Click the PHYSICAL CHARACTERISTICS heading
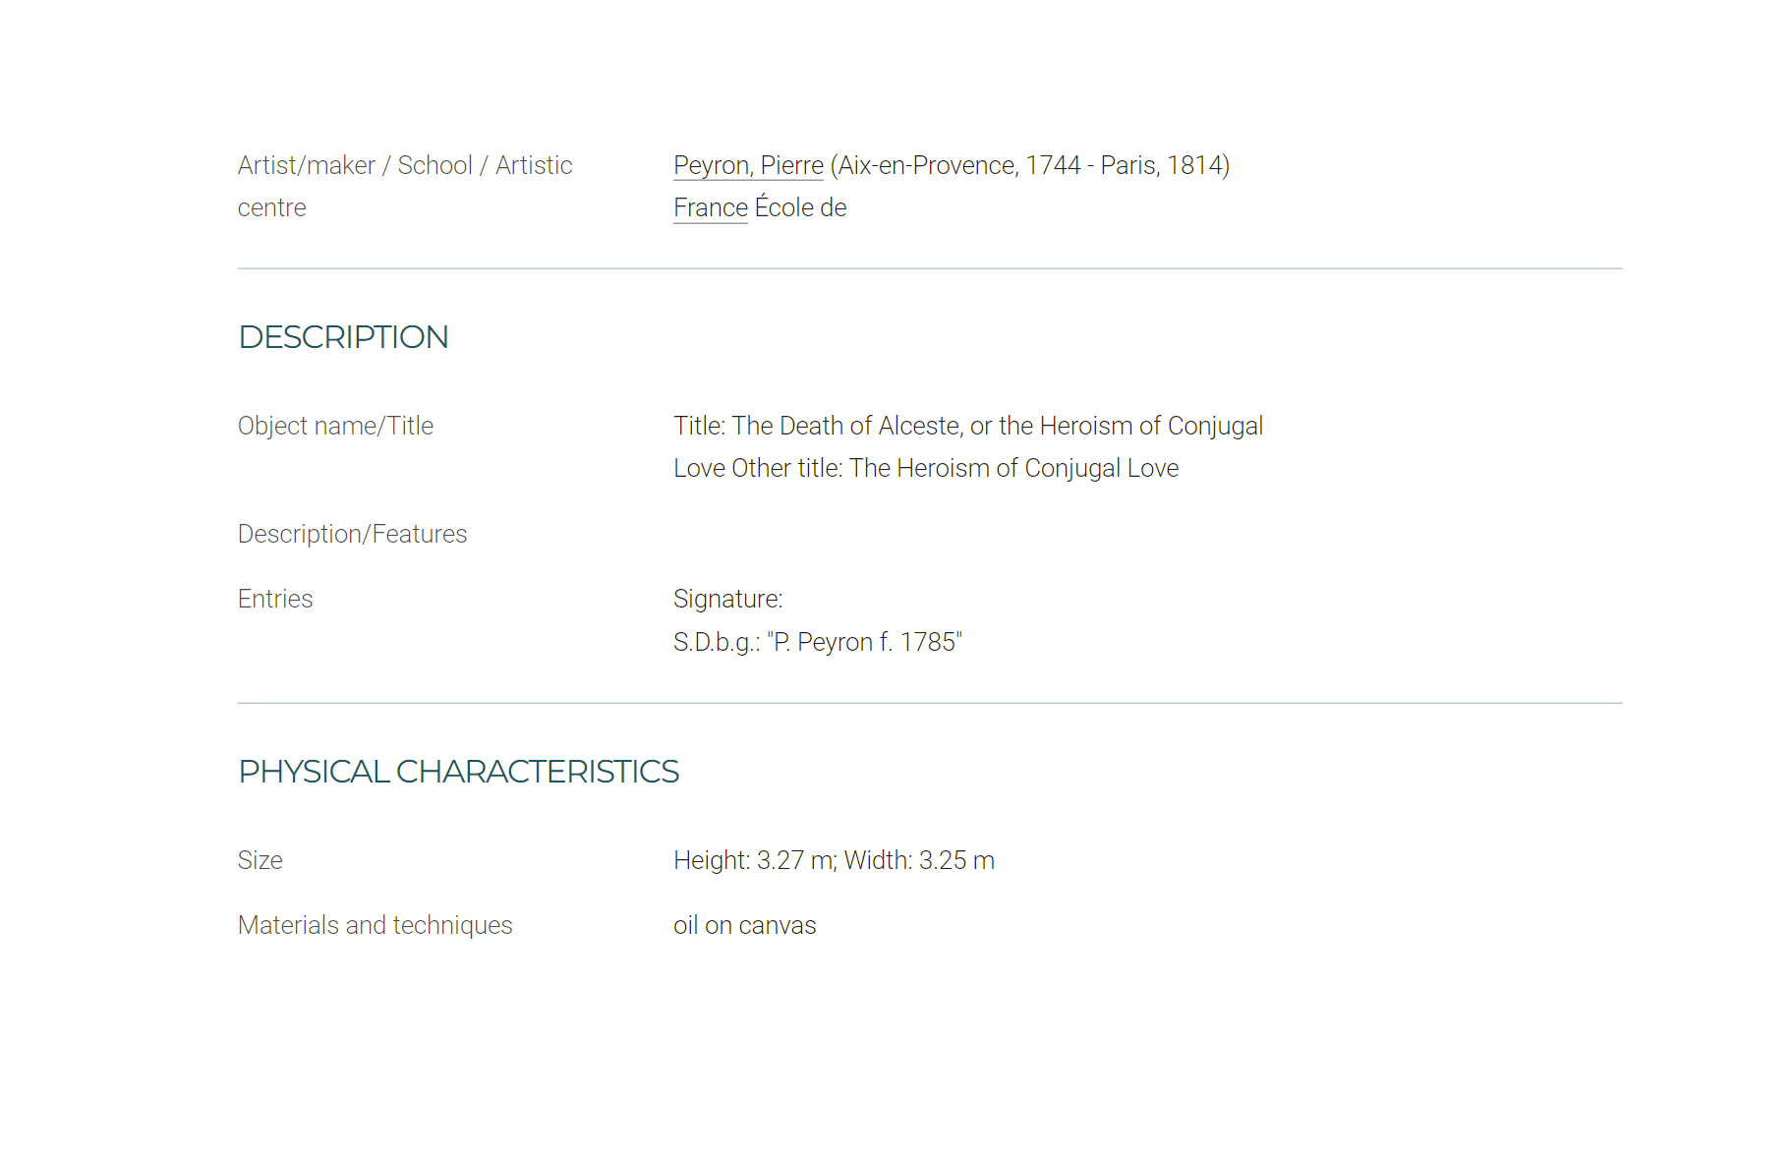This screenshot has height=1159, width=1792. coord(459,772)
